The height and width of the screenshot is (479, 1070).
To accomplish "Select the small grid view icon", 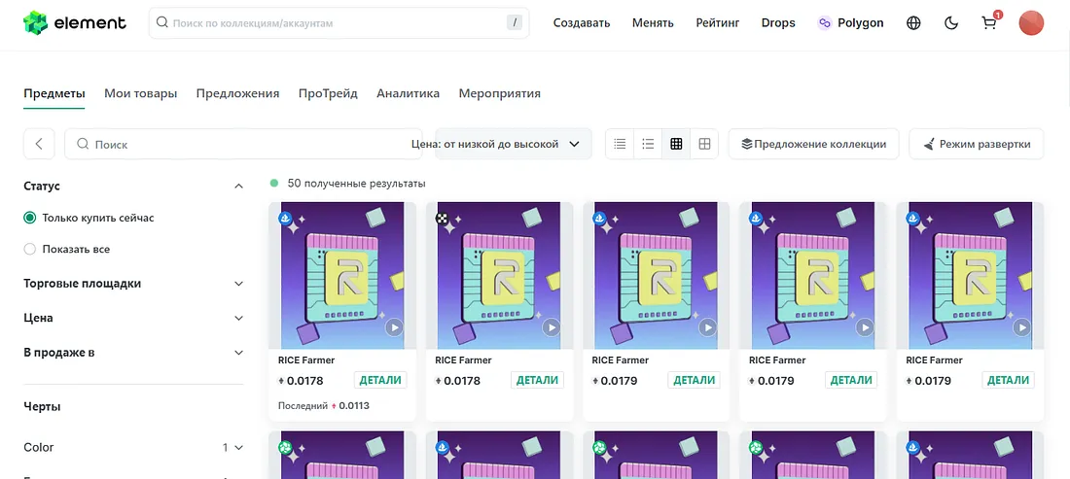I will [676, 144].
